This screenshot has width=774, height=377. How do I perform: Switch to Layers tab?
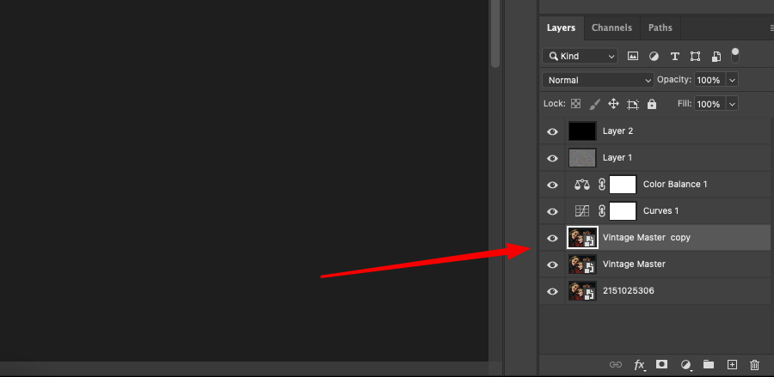(x=561, y=28)
